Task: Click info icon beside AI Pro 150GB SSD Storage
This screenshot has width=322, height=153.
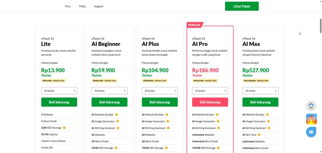Action: (x=218, y=148)
